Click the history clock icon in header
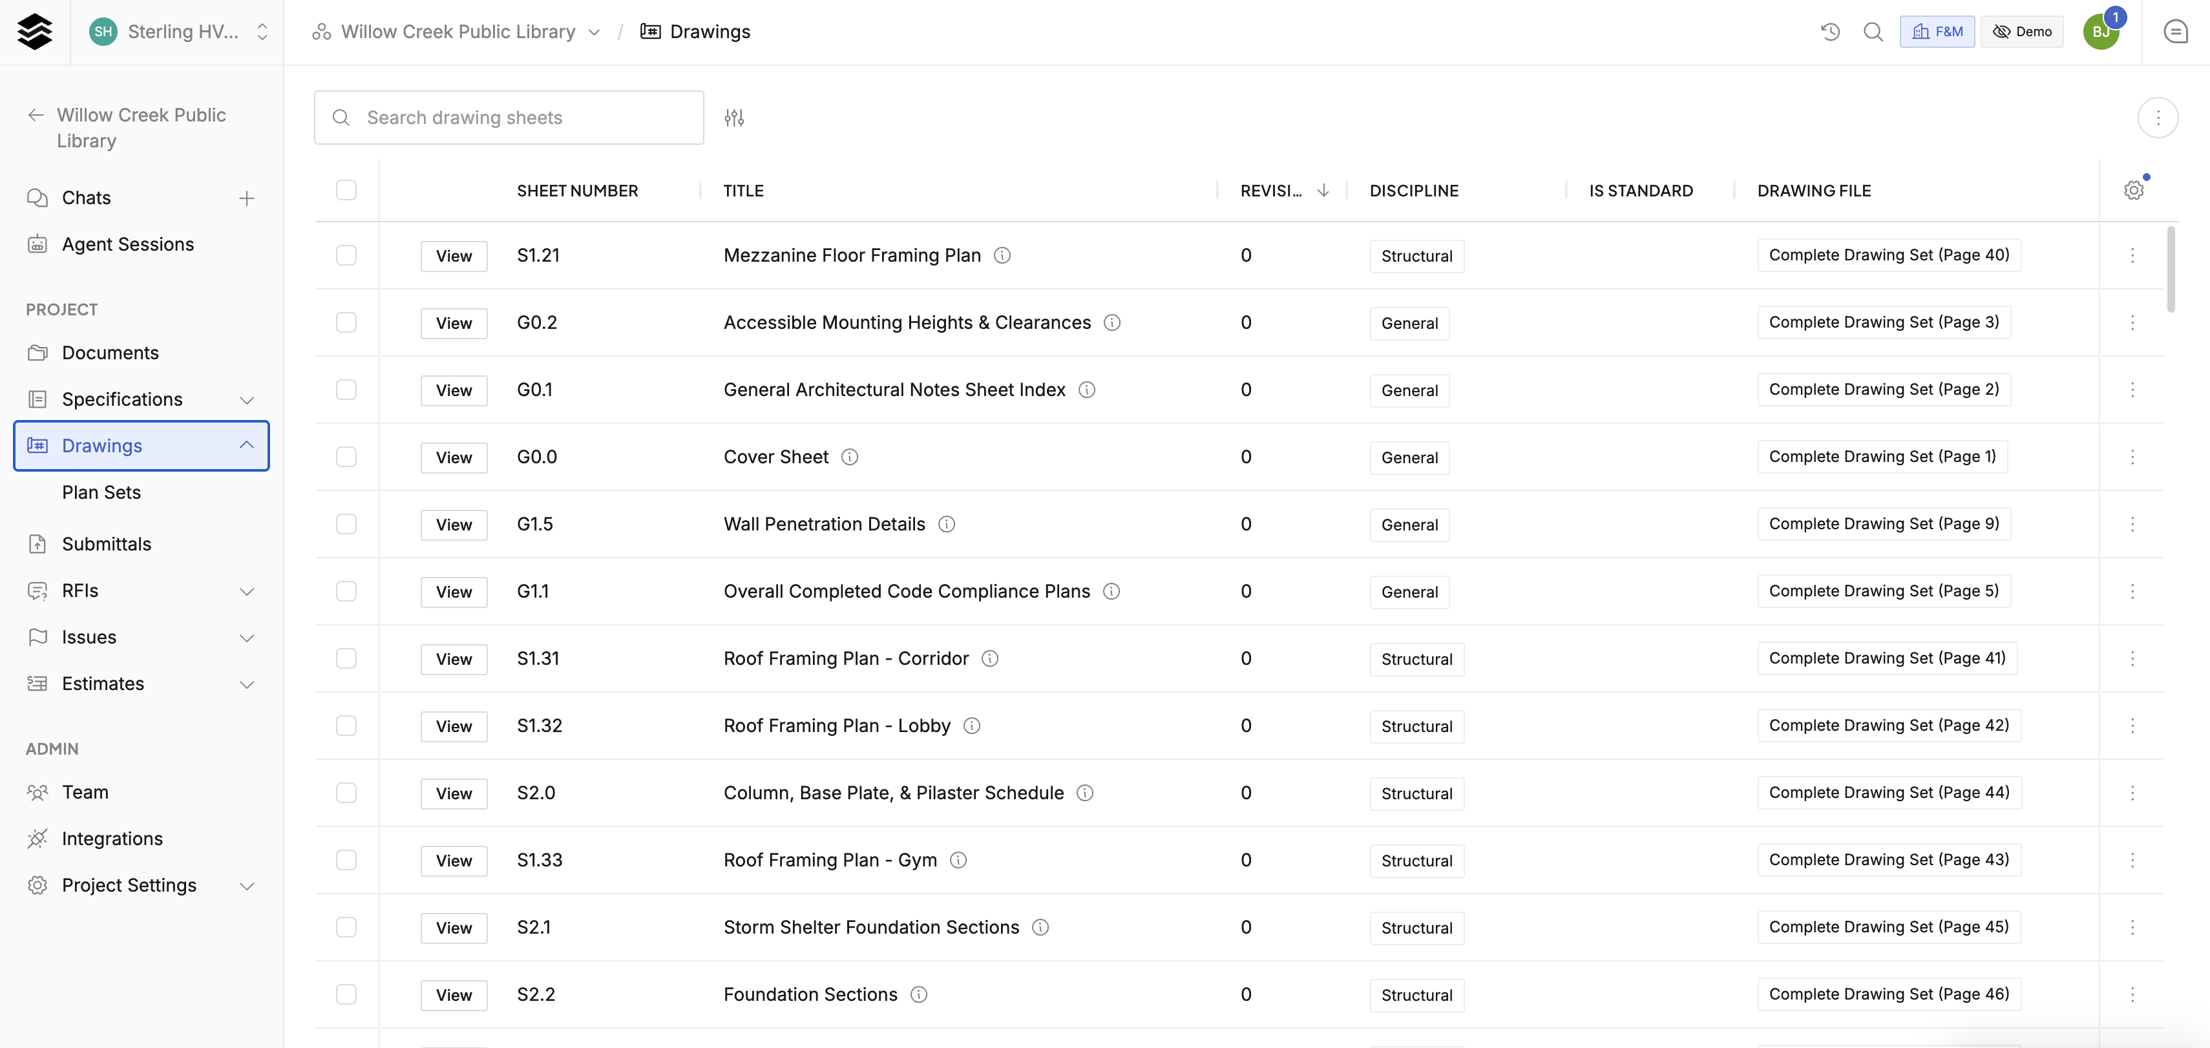Image resolution: width=2210 pixels, height=1048 pixels. tap(1830, 32)
